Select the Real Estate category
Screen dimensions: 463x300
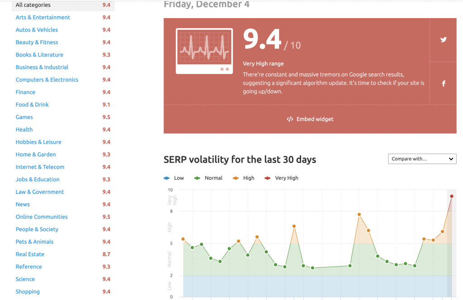click(x=30, y=254)
